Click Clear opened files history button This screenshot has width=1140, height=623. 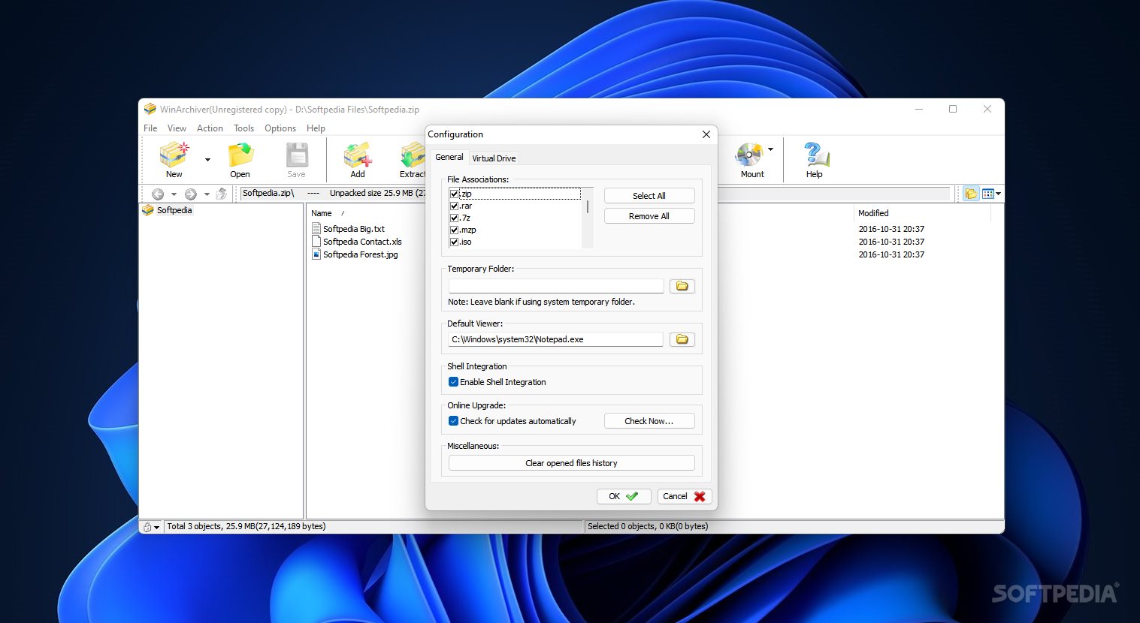571,463
